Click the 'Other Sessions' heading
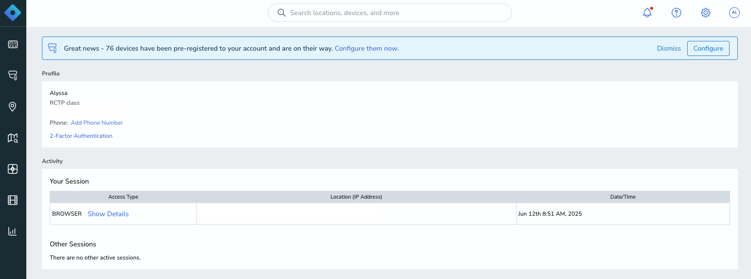The image size is (751, 279). pos(73,244)
